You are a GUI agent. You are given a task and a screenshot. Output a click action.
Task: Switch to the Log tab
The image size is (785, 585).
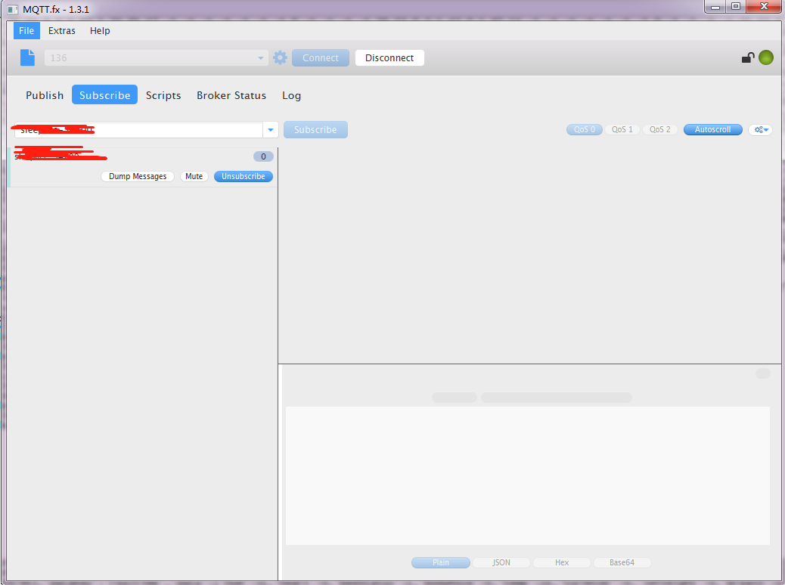point(291,95)
